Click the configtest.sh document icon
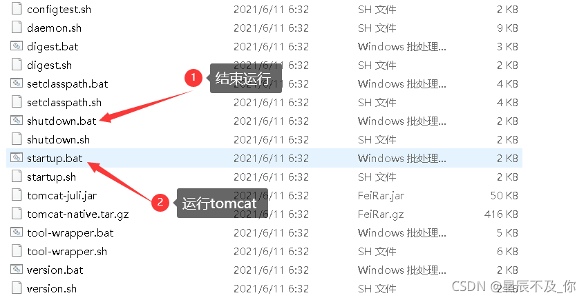Screen dimensions: 586x300 coord(17,9)
